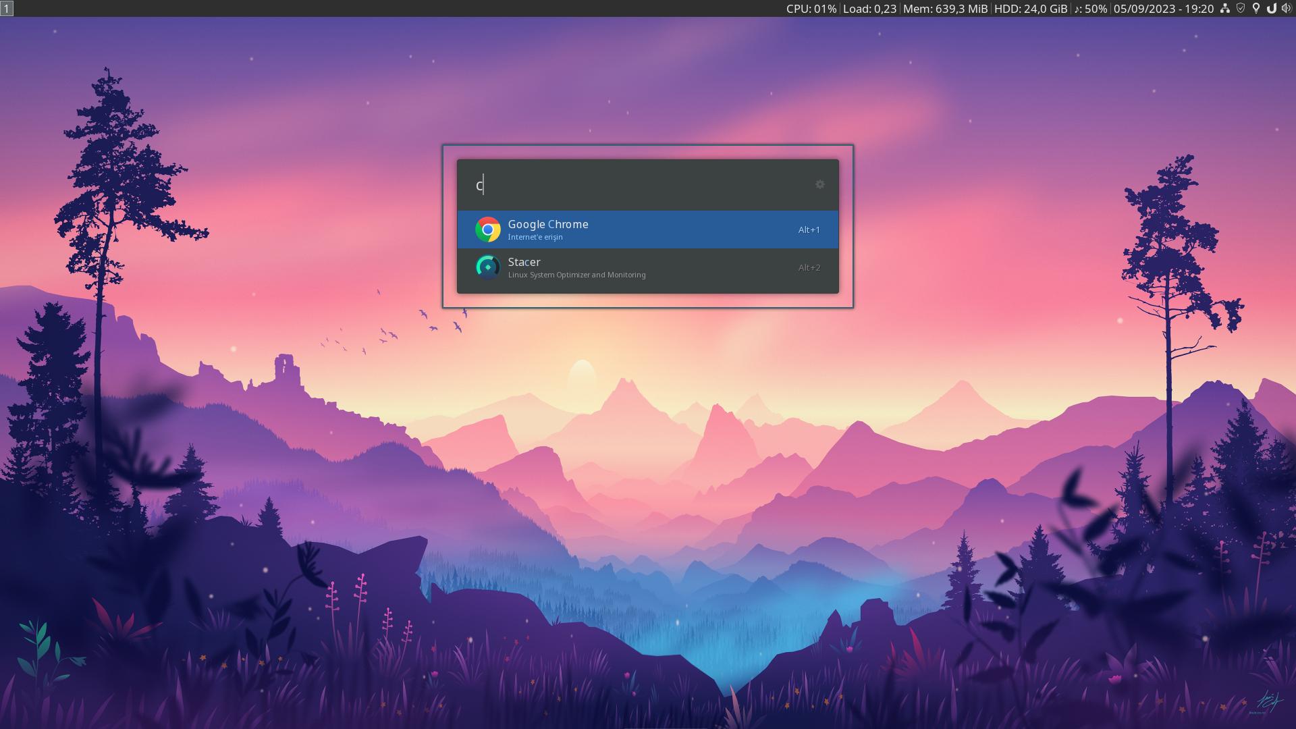Image resolution: width=1296 pixels, height=729 pixels.
Task: Click the Load average status block
Action: point(869,9)
